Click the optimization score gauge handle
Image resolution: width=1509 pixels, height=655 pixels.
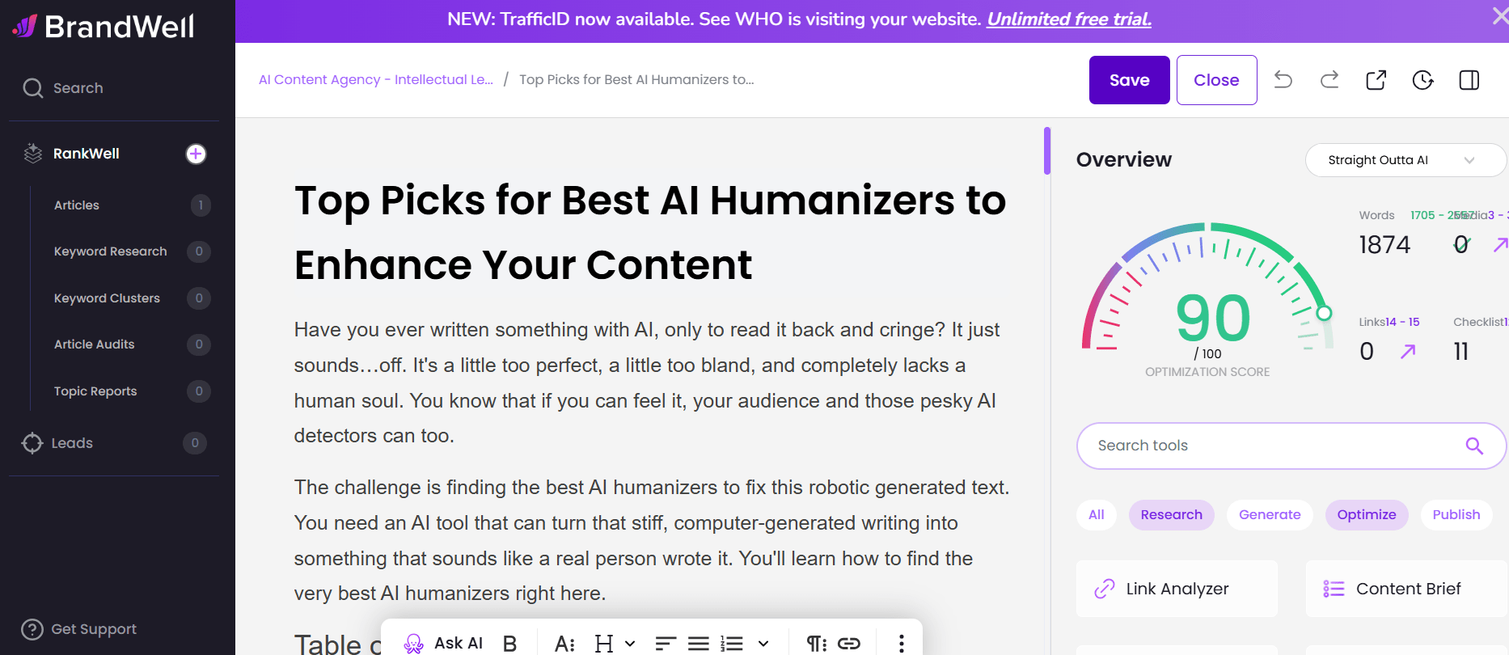pyautogui.click(x=1324, y=313)
